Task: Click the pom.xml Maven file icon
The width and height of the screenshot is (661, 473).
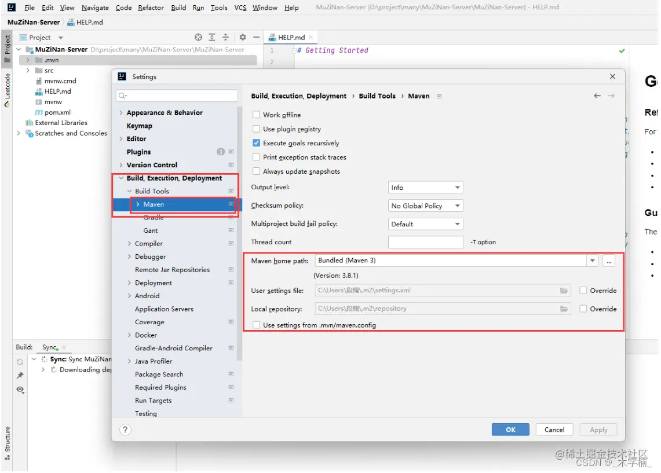Action: [x=38, y=112]
